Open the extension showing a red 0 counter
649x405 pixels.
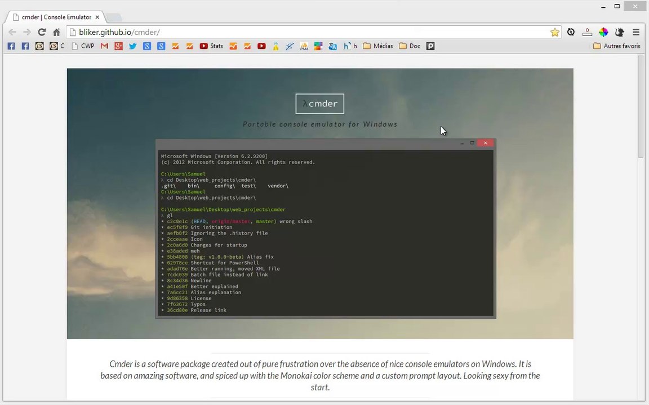click(588, 32)
